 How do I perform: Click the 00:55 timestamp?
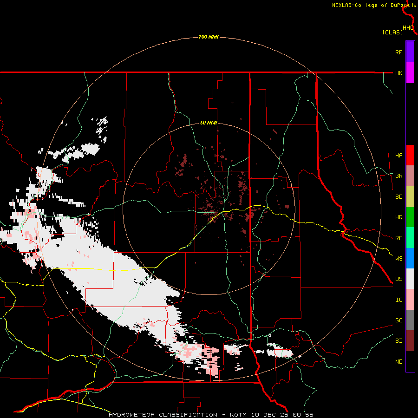tap(303, 415)
